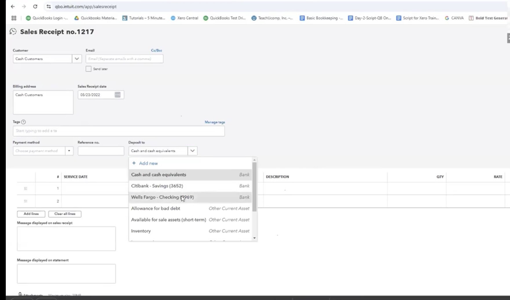This screenshot has height=300, width=510.
Task: Click the Description cell in line 2
Action: pos(325,201)
